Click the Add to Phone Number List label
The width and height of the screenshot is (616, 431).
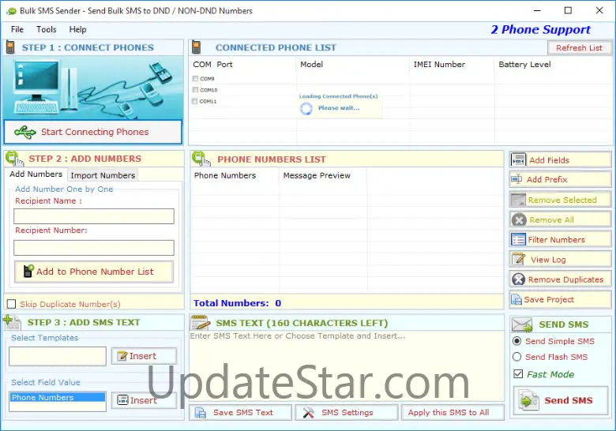point(95,272)
